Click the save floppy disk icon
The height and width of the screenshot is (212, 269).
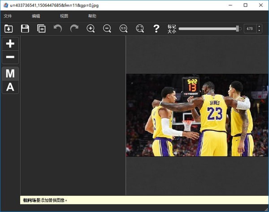[25, 29]
